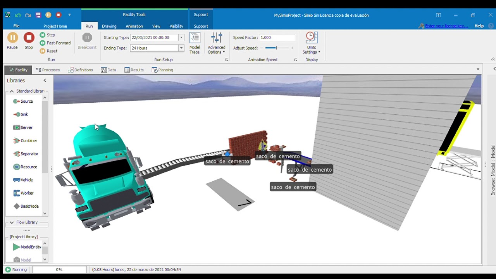
Task: Open the Planning view tab
Action: (162, 70)
